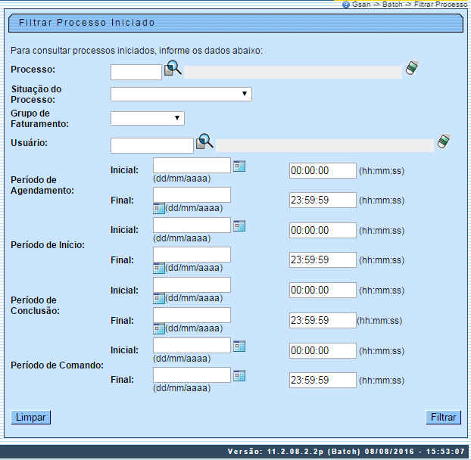Open calendar for Período de Comando initial date

[239, 346]
